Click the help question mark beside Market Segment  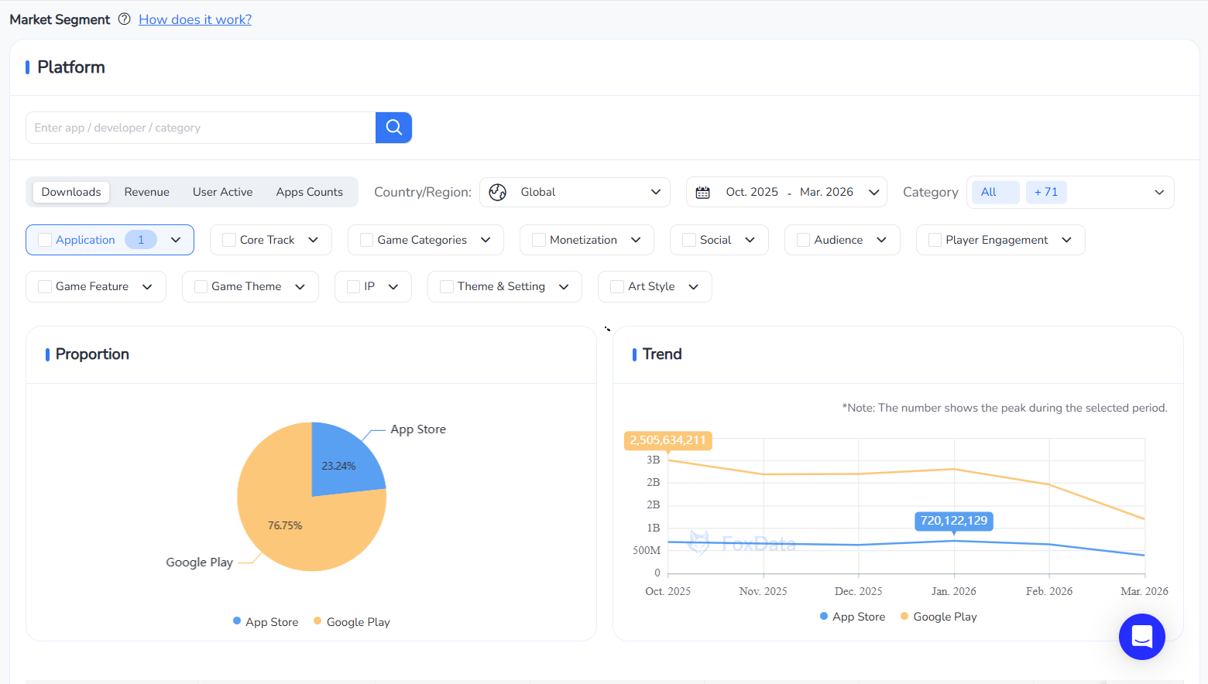(x=124, y=19)
